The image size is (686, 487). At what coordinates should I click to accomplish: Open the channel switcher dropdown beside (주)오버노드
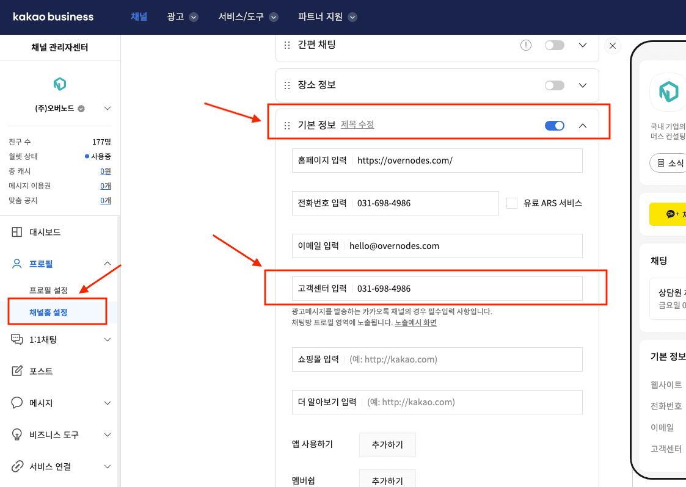tap(107, 109)
